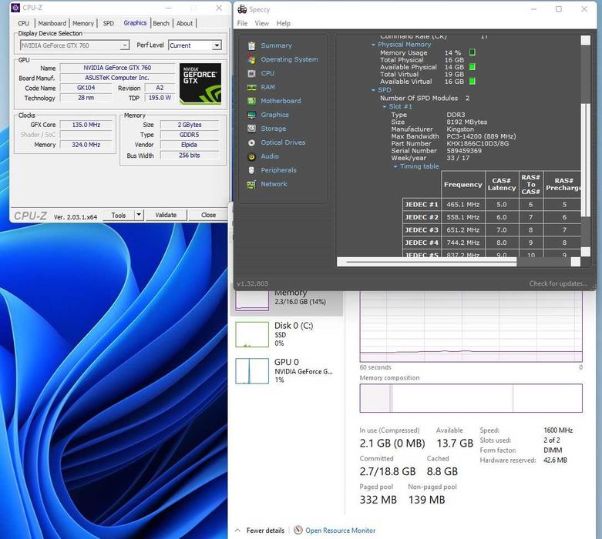Click the CAS# Latency column header
Screen dimensions: 602x539
click(502, 185)
